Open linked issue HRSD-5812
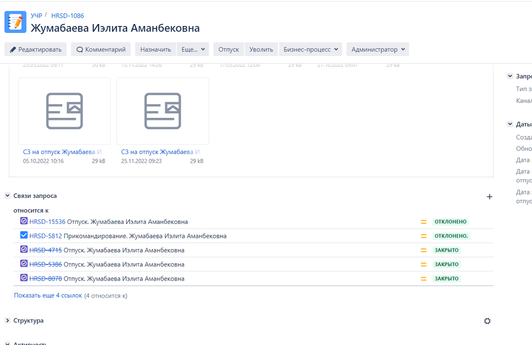Viewport: 532px width, 345px height. (45, 236)
